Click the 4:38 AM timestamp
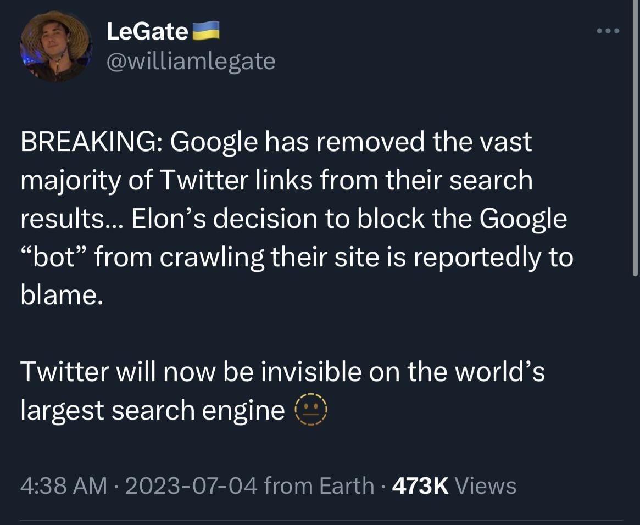Image resolution: width=640 pixels, height=525 pixels. pyautogui.click(x=63, y=486)
